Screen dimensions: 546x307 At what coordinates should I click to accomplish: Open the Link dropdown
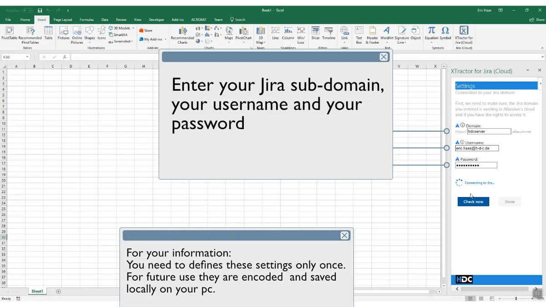coord(344,42)
